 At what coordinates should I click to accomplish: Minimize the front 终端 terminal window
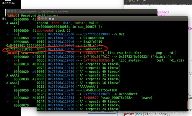coord(42,19)
